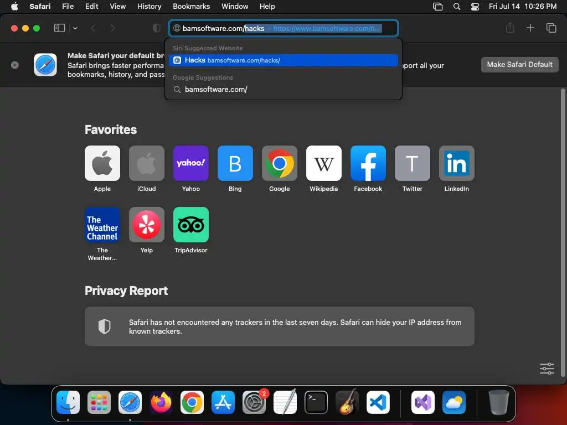Open the privacy shield in the toolbar

pyautogui.click(x=156, y=28)
